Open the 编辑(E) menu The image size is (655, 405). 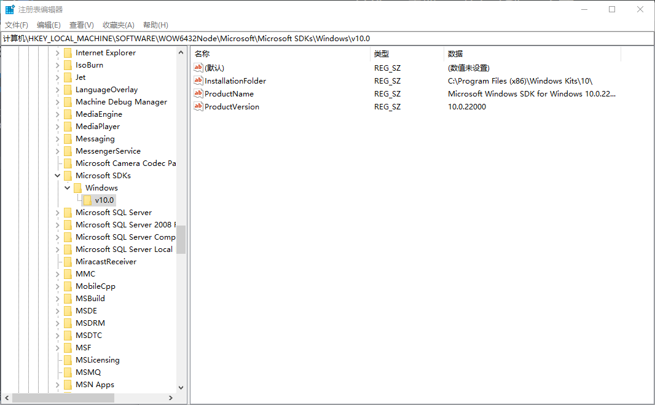coord(49,25)
